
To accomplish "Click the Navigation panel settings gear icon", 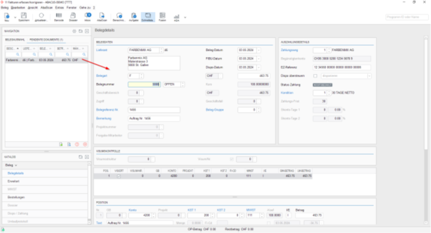I will click(x=74, y=31).
